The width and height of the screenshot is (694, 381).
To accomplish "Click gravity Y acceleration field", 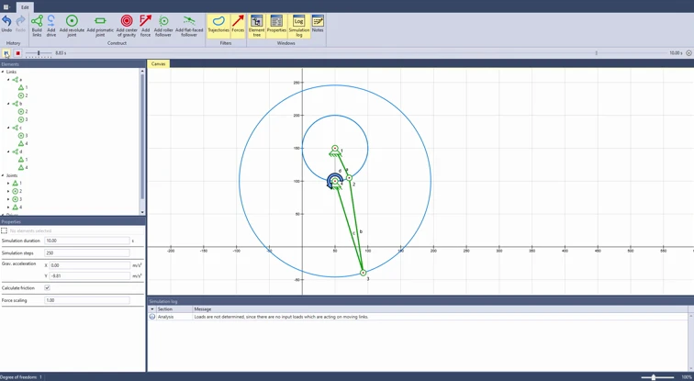I will pyautogui.click(x=90, y=275).
